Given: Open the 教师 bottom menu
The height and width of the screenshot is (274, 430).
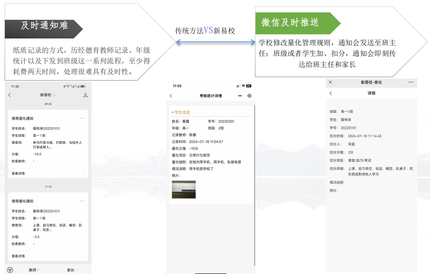Looking at the screenshot, I should (33, 270).
